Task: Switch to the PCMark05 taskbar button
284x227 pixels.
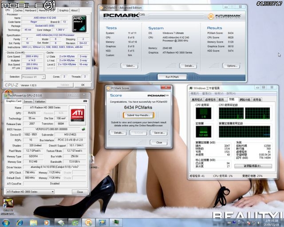Action: tap(89, 223)
